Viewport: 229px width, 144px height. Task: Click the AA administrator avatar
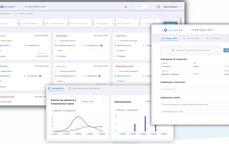tap(158, 7)
